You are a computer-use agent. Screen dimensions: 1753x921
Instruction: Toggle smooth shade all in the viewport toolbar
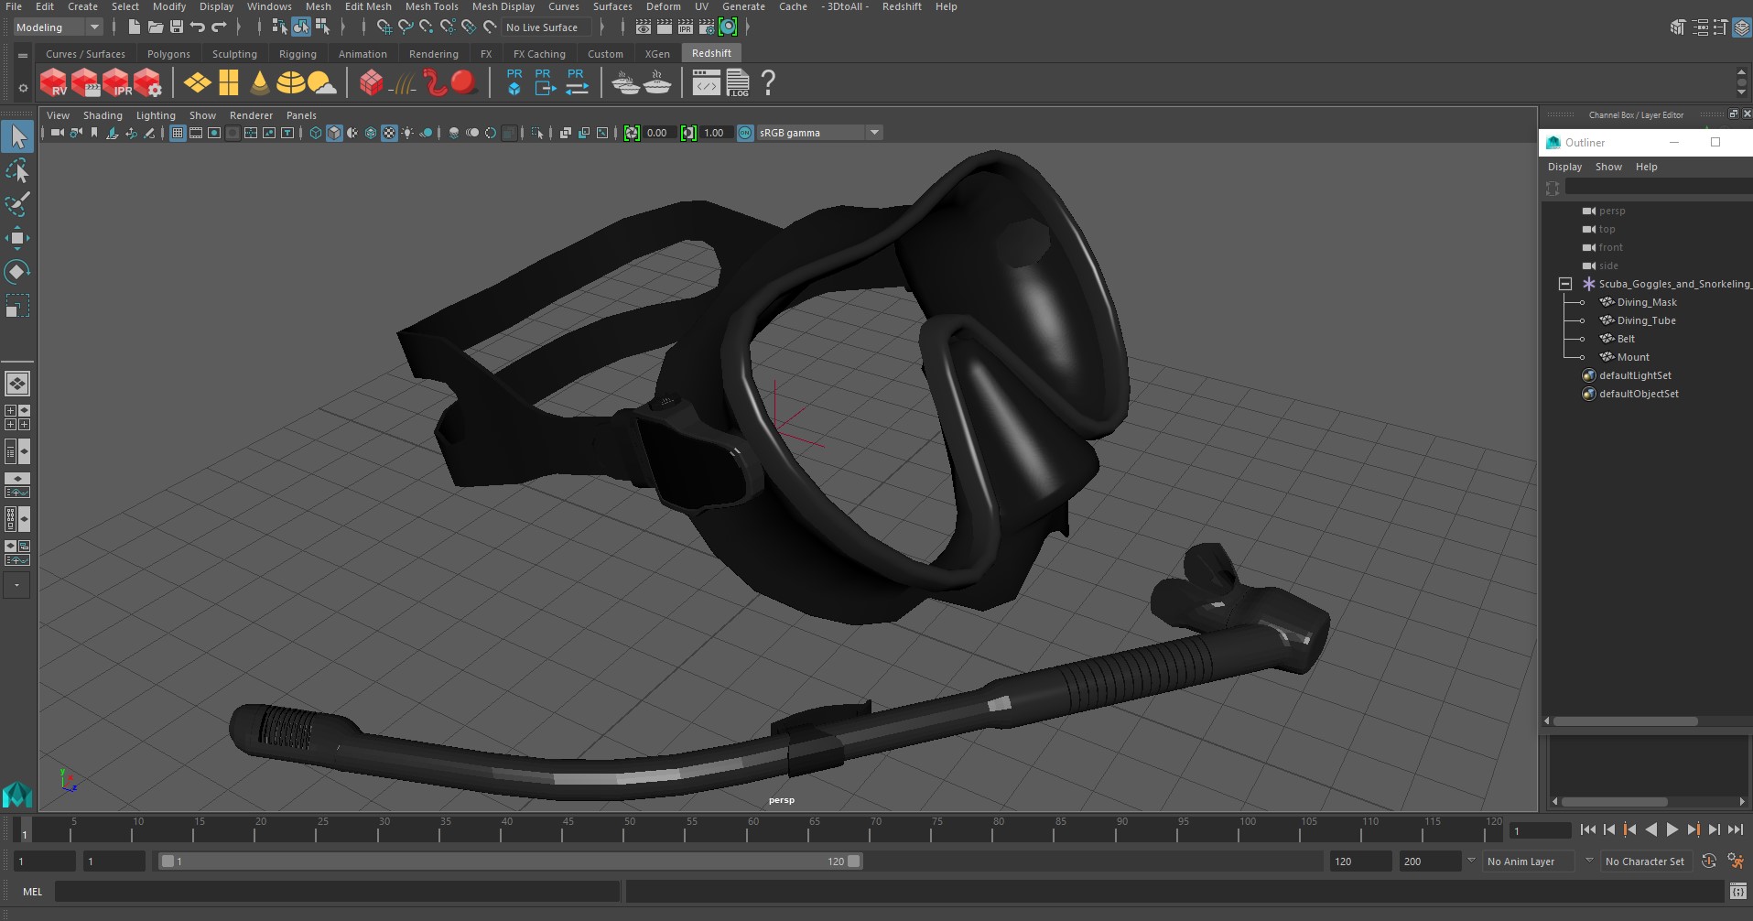334,133
